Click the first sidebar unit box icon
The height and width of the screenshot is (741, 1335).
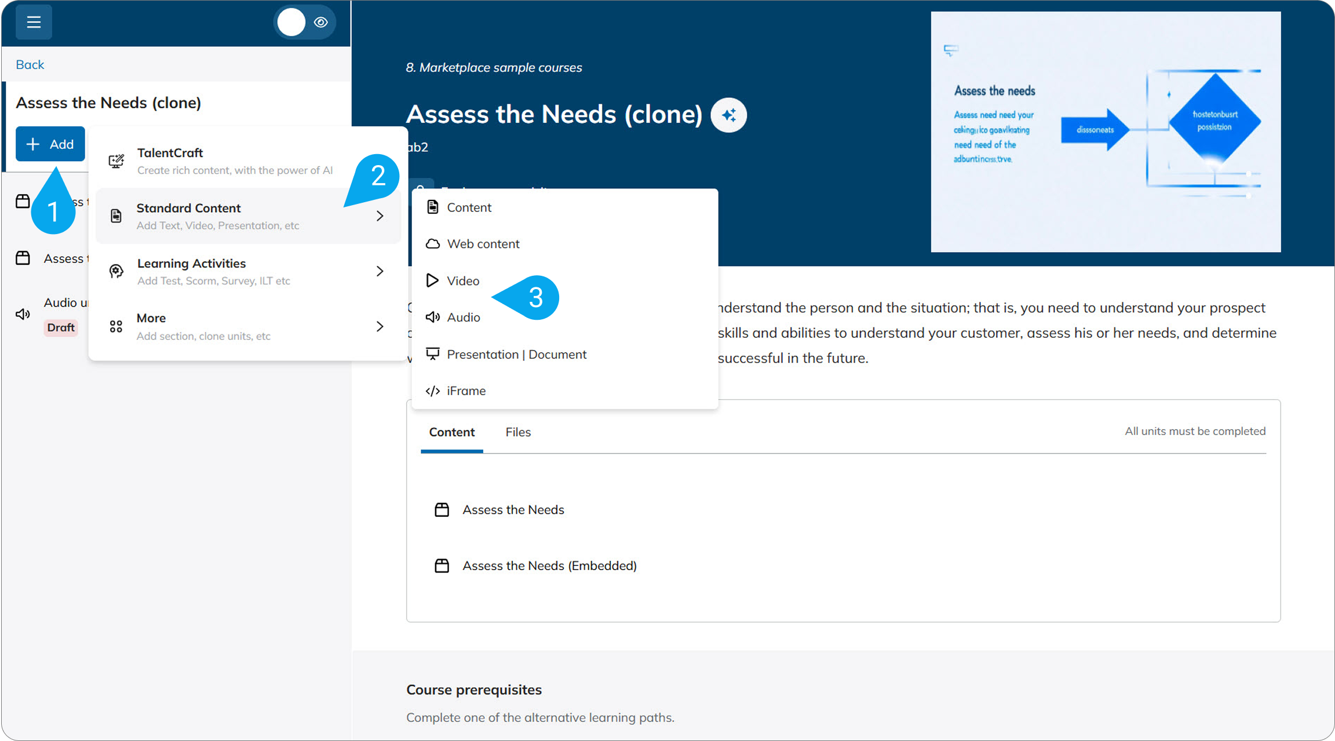(x=23, y=201)
